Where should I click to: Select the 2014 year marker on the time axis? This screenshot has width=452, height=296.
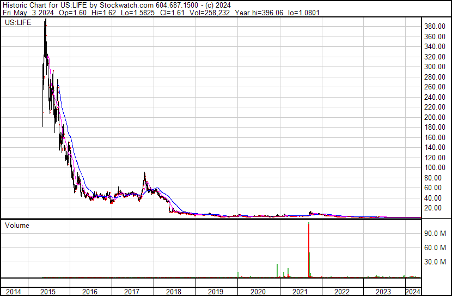click(14, 292)
